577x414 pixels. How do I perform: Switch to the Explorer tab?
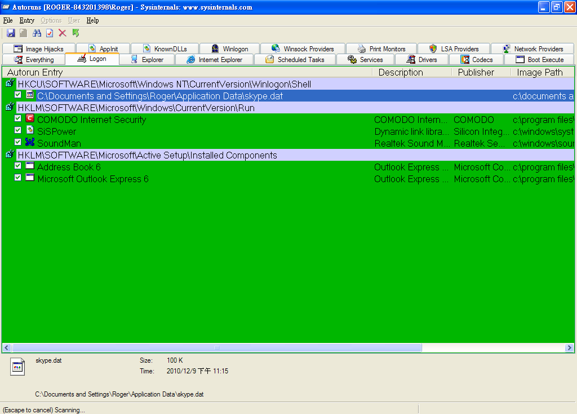[x=147, y=59]
